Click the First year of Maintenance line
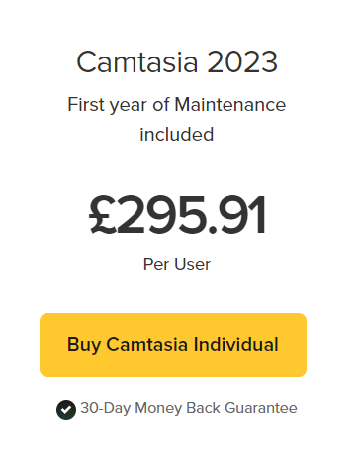360x454 pixels. coord(177,105)
